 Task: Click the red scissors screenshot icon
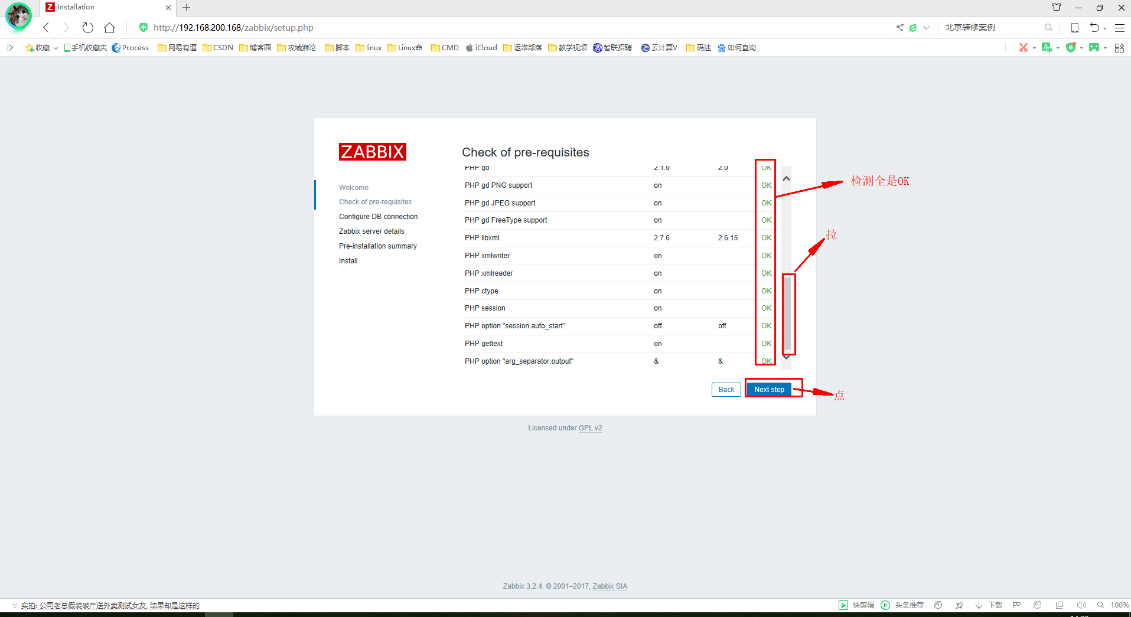[1024, 47]
